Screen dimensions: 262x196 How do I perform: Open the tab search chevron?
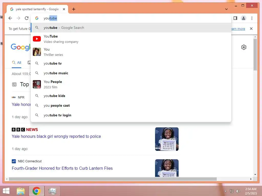(226, 9)
